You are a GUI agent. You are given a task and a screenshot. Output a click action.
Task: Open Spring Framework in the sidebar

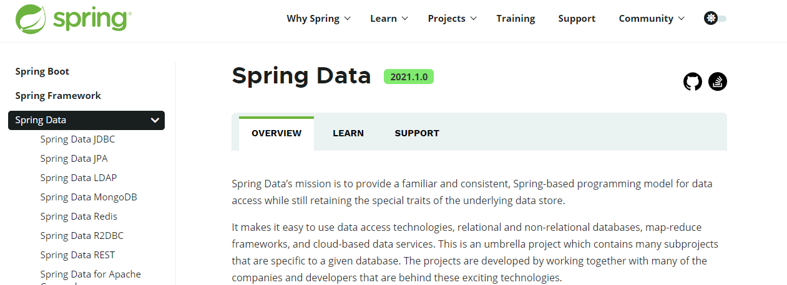[58, 96]
